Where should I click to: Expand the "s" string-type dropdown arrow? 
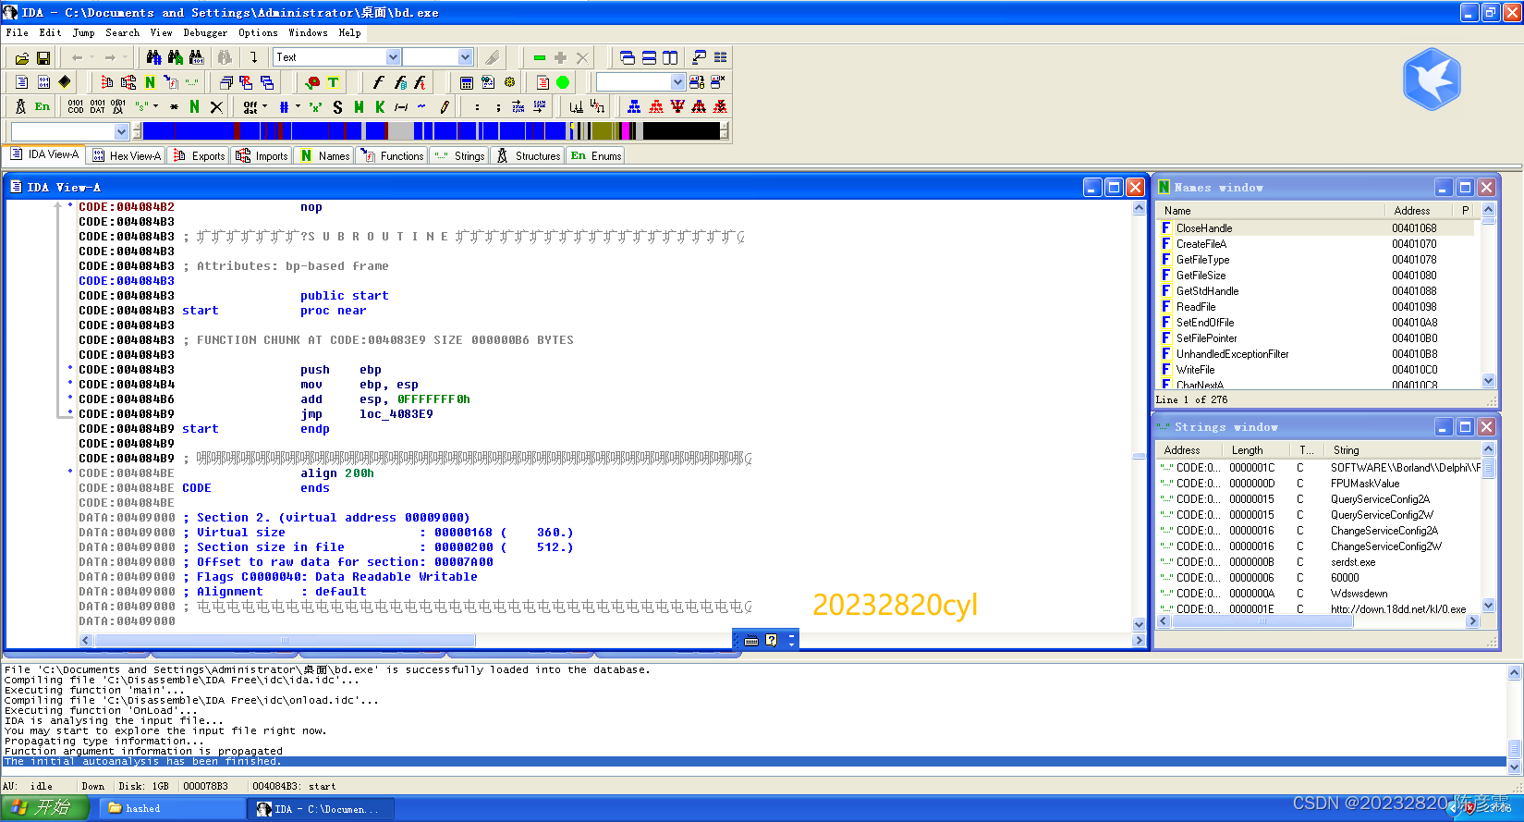155,106
